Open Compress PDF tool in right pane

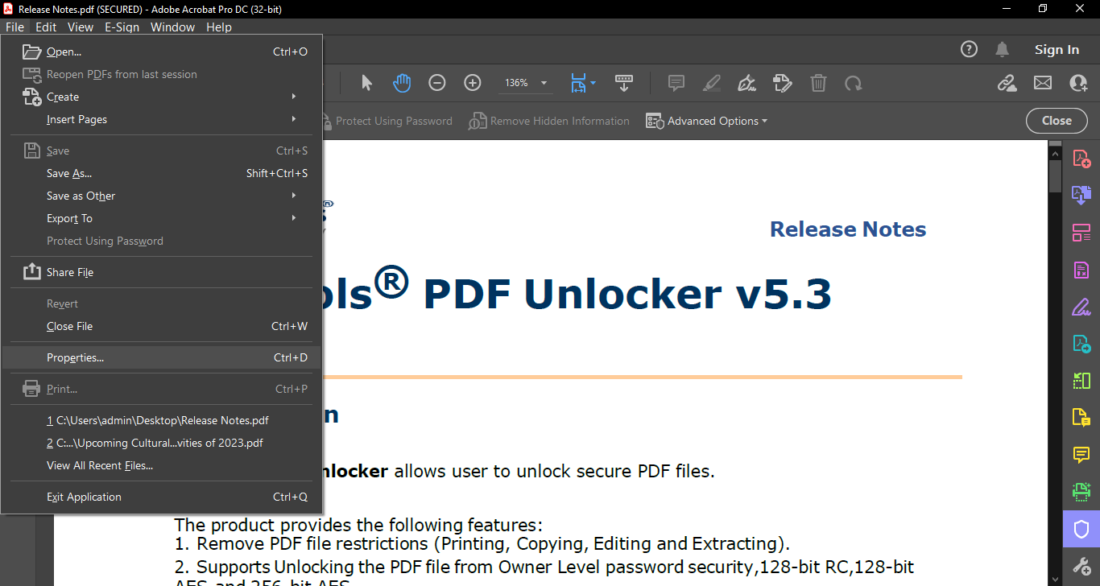coord(1081,381)
